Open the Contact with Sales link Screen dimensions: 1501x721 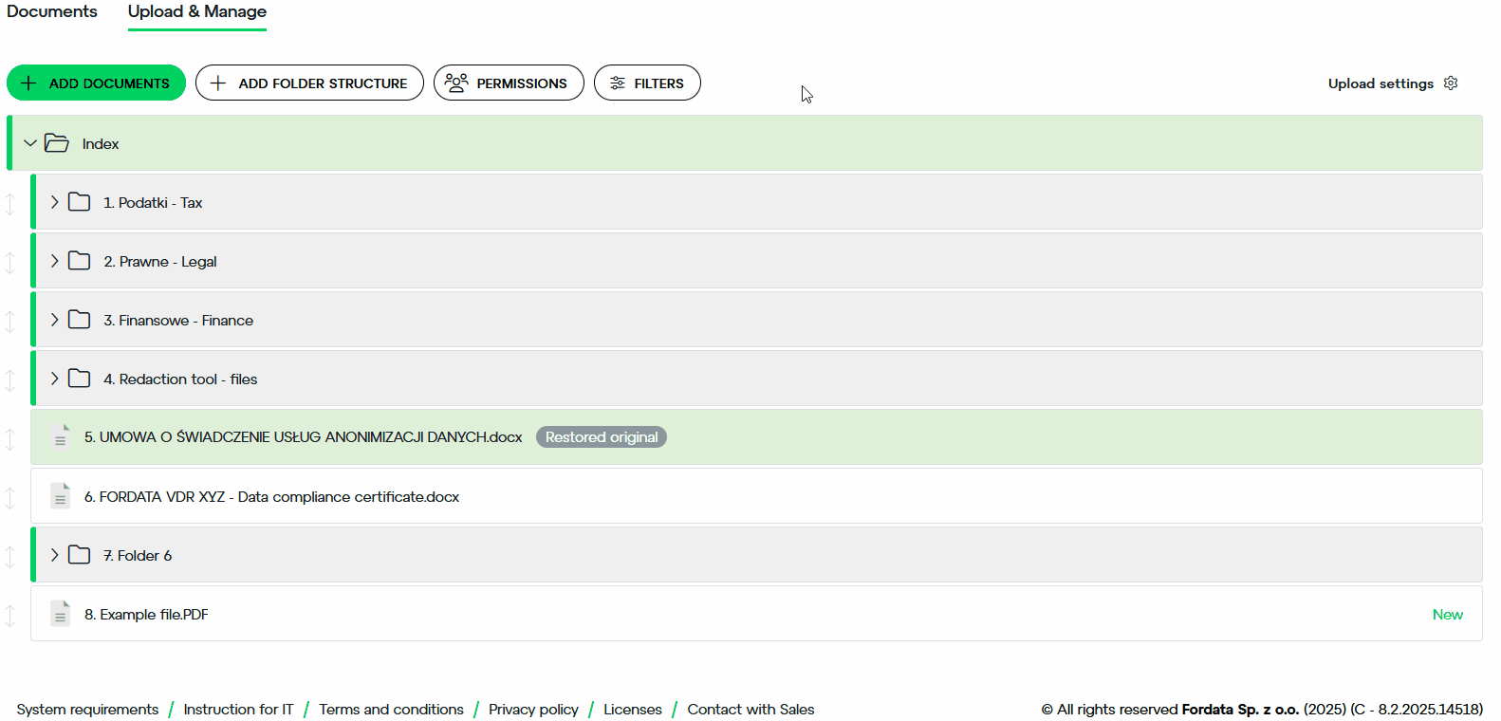click(750, 710)
